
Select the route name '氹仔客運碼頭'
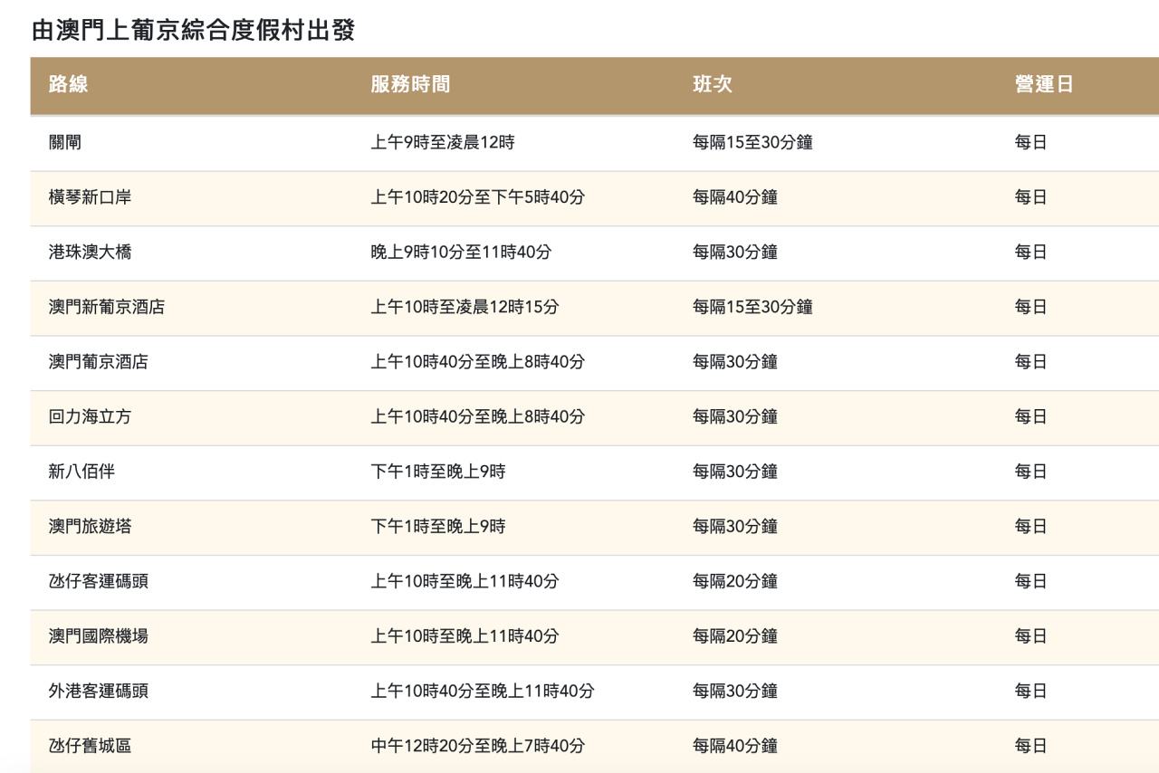pyautogui.click(x=99, y=581)
